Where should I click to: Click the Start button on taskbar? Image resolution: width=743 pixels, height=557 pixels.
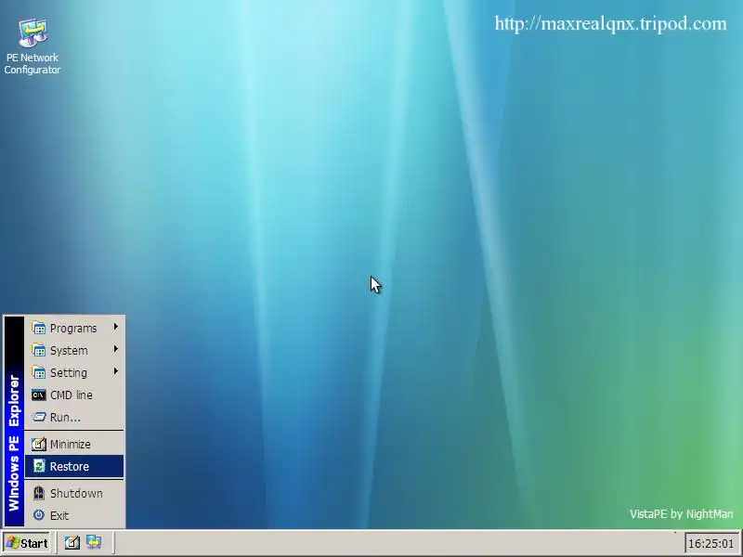click(28, 543)
